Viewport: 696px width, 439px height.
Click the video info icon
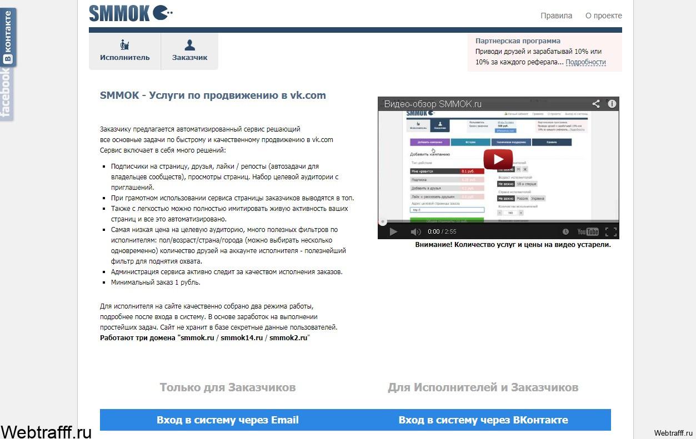pos(612,104)
